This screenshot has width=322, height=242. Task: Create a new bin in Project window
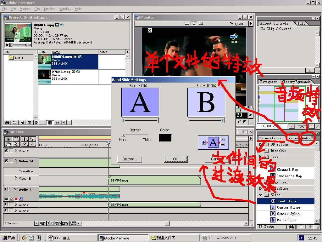click(x=14, y=123)
